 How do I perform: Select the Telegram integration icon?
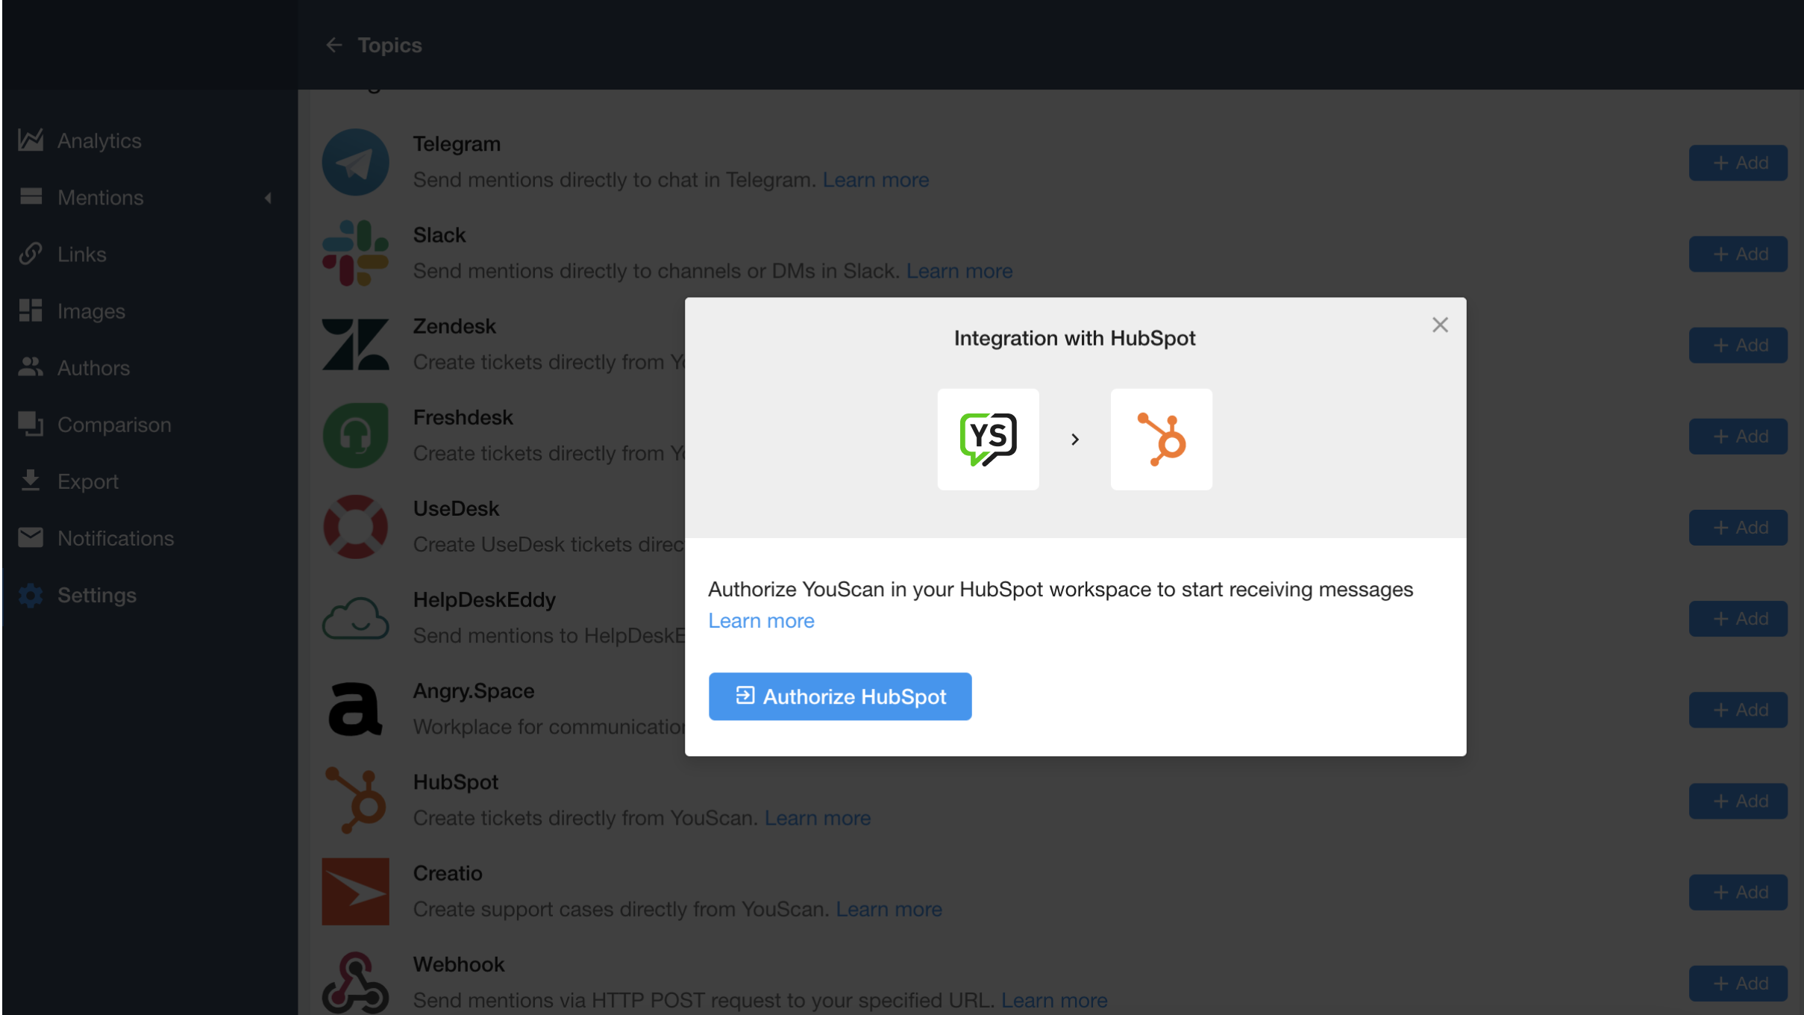[355, 161]
